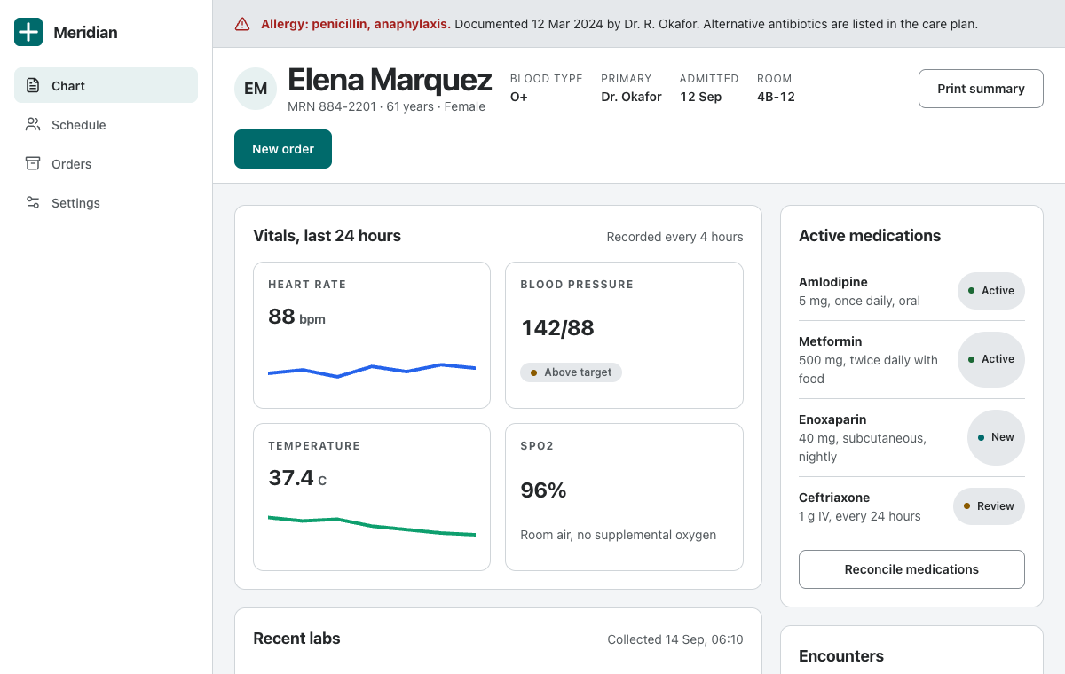Select the Temperature vitals card title
Screen dimensions: 1065x674
(x=314, y=446)
